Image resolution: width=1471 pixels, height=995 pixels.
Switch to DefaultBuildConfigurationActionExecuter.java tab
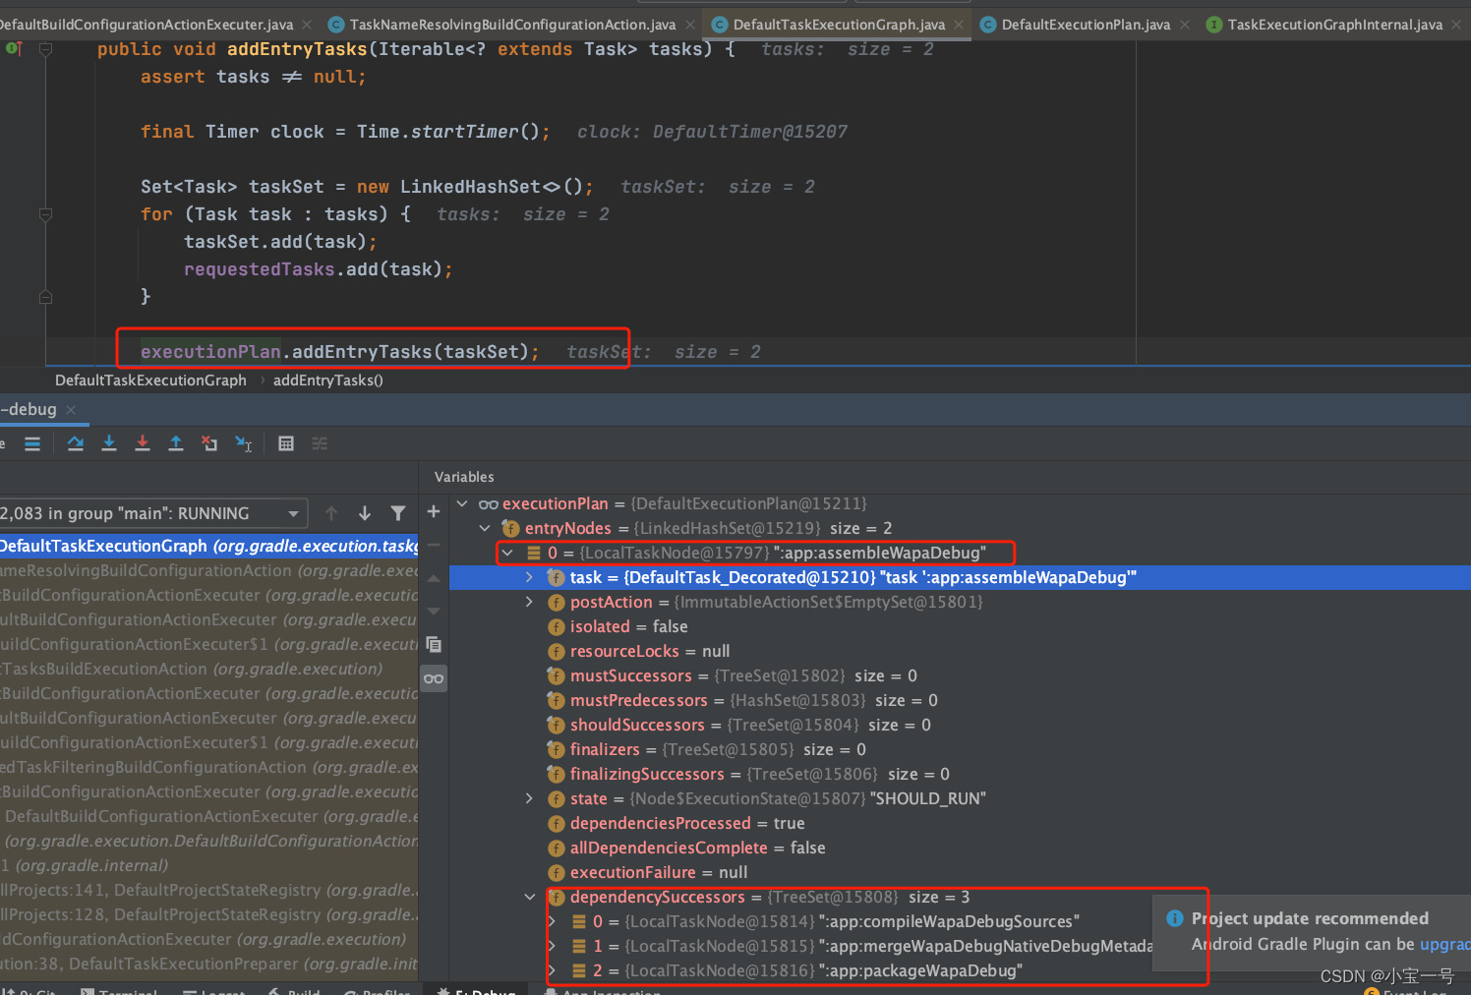click(146, 25)
